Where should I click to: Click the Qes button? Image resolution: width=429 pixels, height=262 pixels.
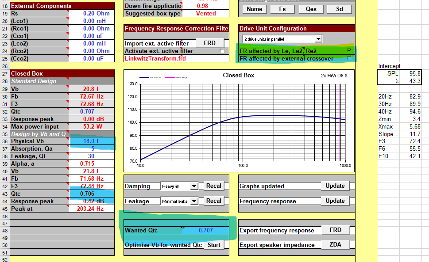click(x=311, y=9)
